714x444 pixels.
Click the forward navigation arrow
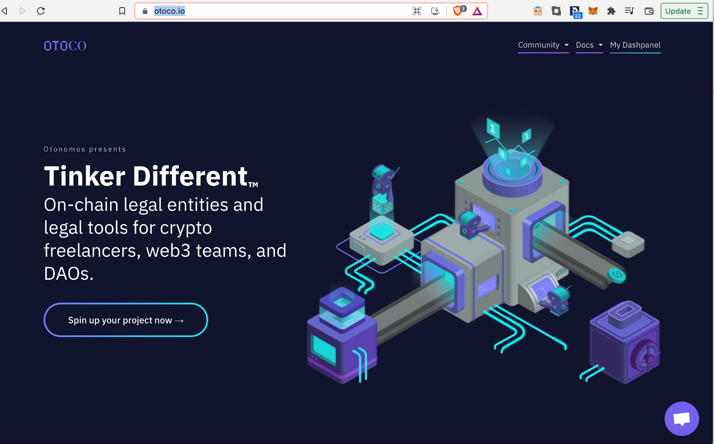click(x=22, y=11)
